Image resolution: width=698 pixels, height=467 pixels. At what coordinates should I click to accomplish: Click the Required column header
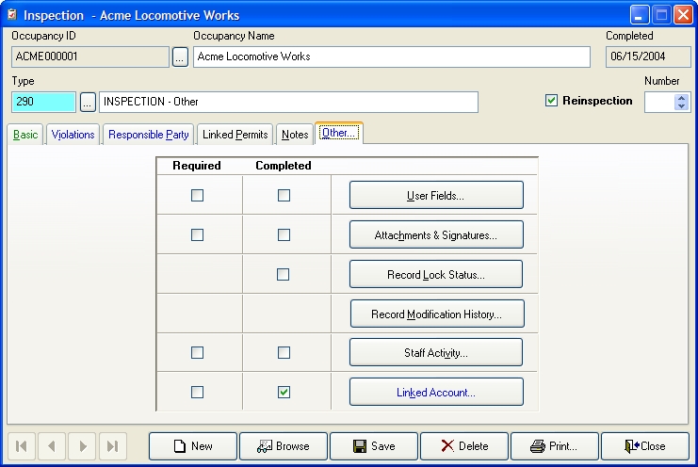point(197,166)
